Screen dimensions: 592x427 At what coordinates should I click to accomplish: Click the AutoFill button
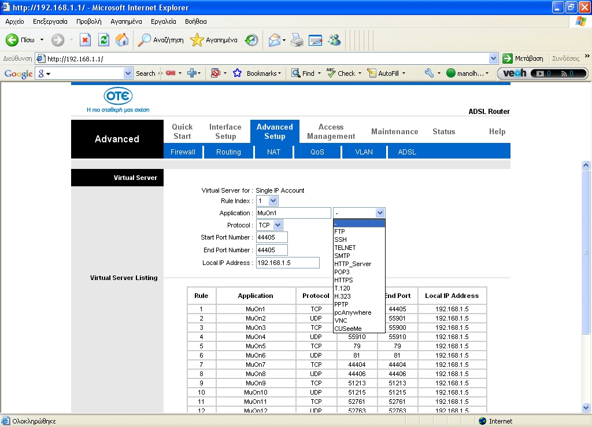coord(383,73)
